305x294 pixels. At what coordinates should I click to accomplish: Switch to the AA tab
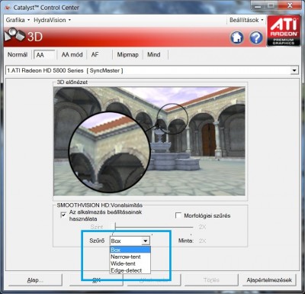pyautogui.click(x=44, y=55)
